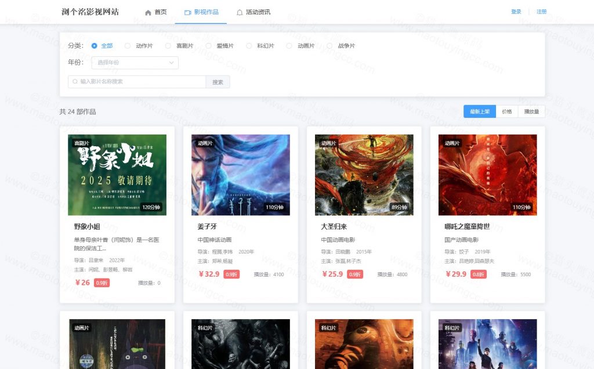
Task: Open the second-row 科幻片 poster with red desert helmet
Action: 364,344
